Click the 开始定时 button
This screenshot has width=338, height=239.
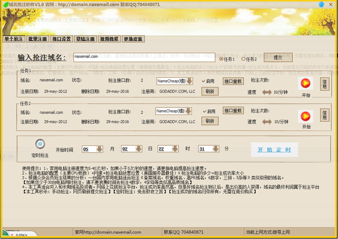pos(274,149)
